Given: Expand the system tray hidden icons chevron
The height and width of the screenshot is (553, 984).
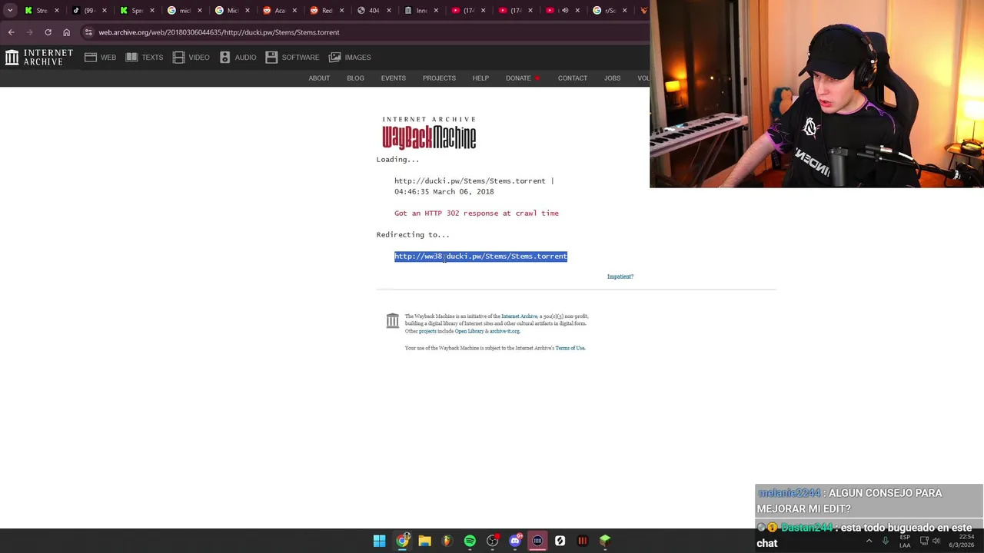Looking at the screenshot, I should coord(869,541).
